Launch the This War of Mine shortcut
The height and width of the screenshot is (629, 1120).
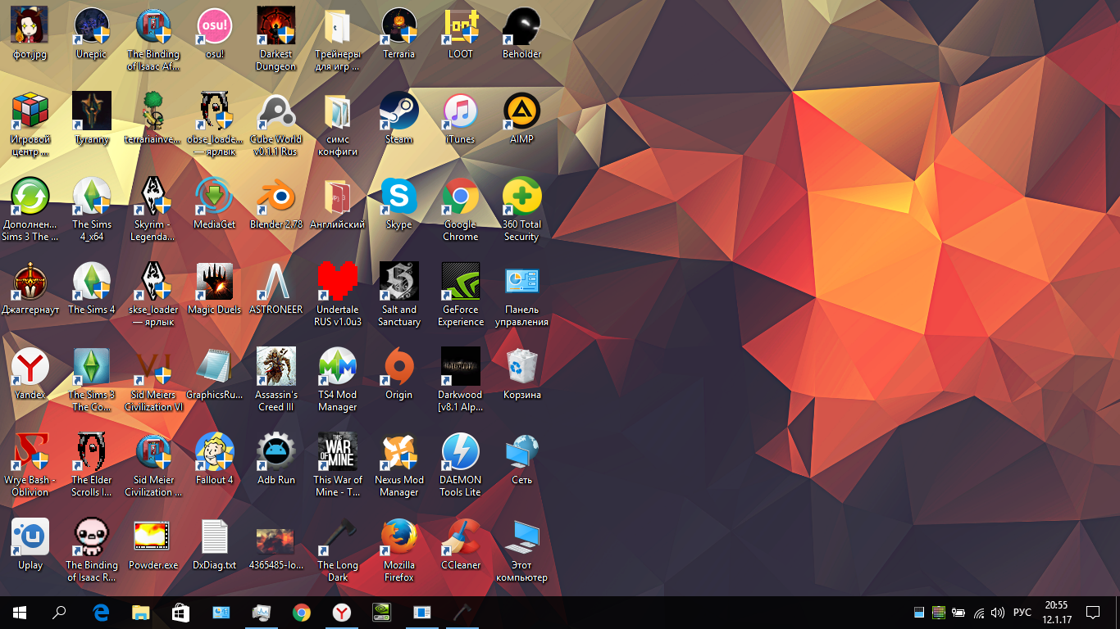[x=338, y=452]
